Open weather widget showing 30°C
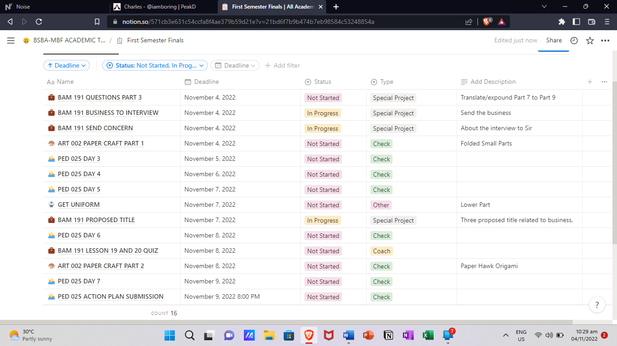617x346 pixels. pyautogui.click(x=31, y=335)
